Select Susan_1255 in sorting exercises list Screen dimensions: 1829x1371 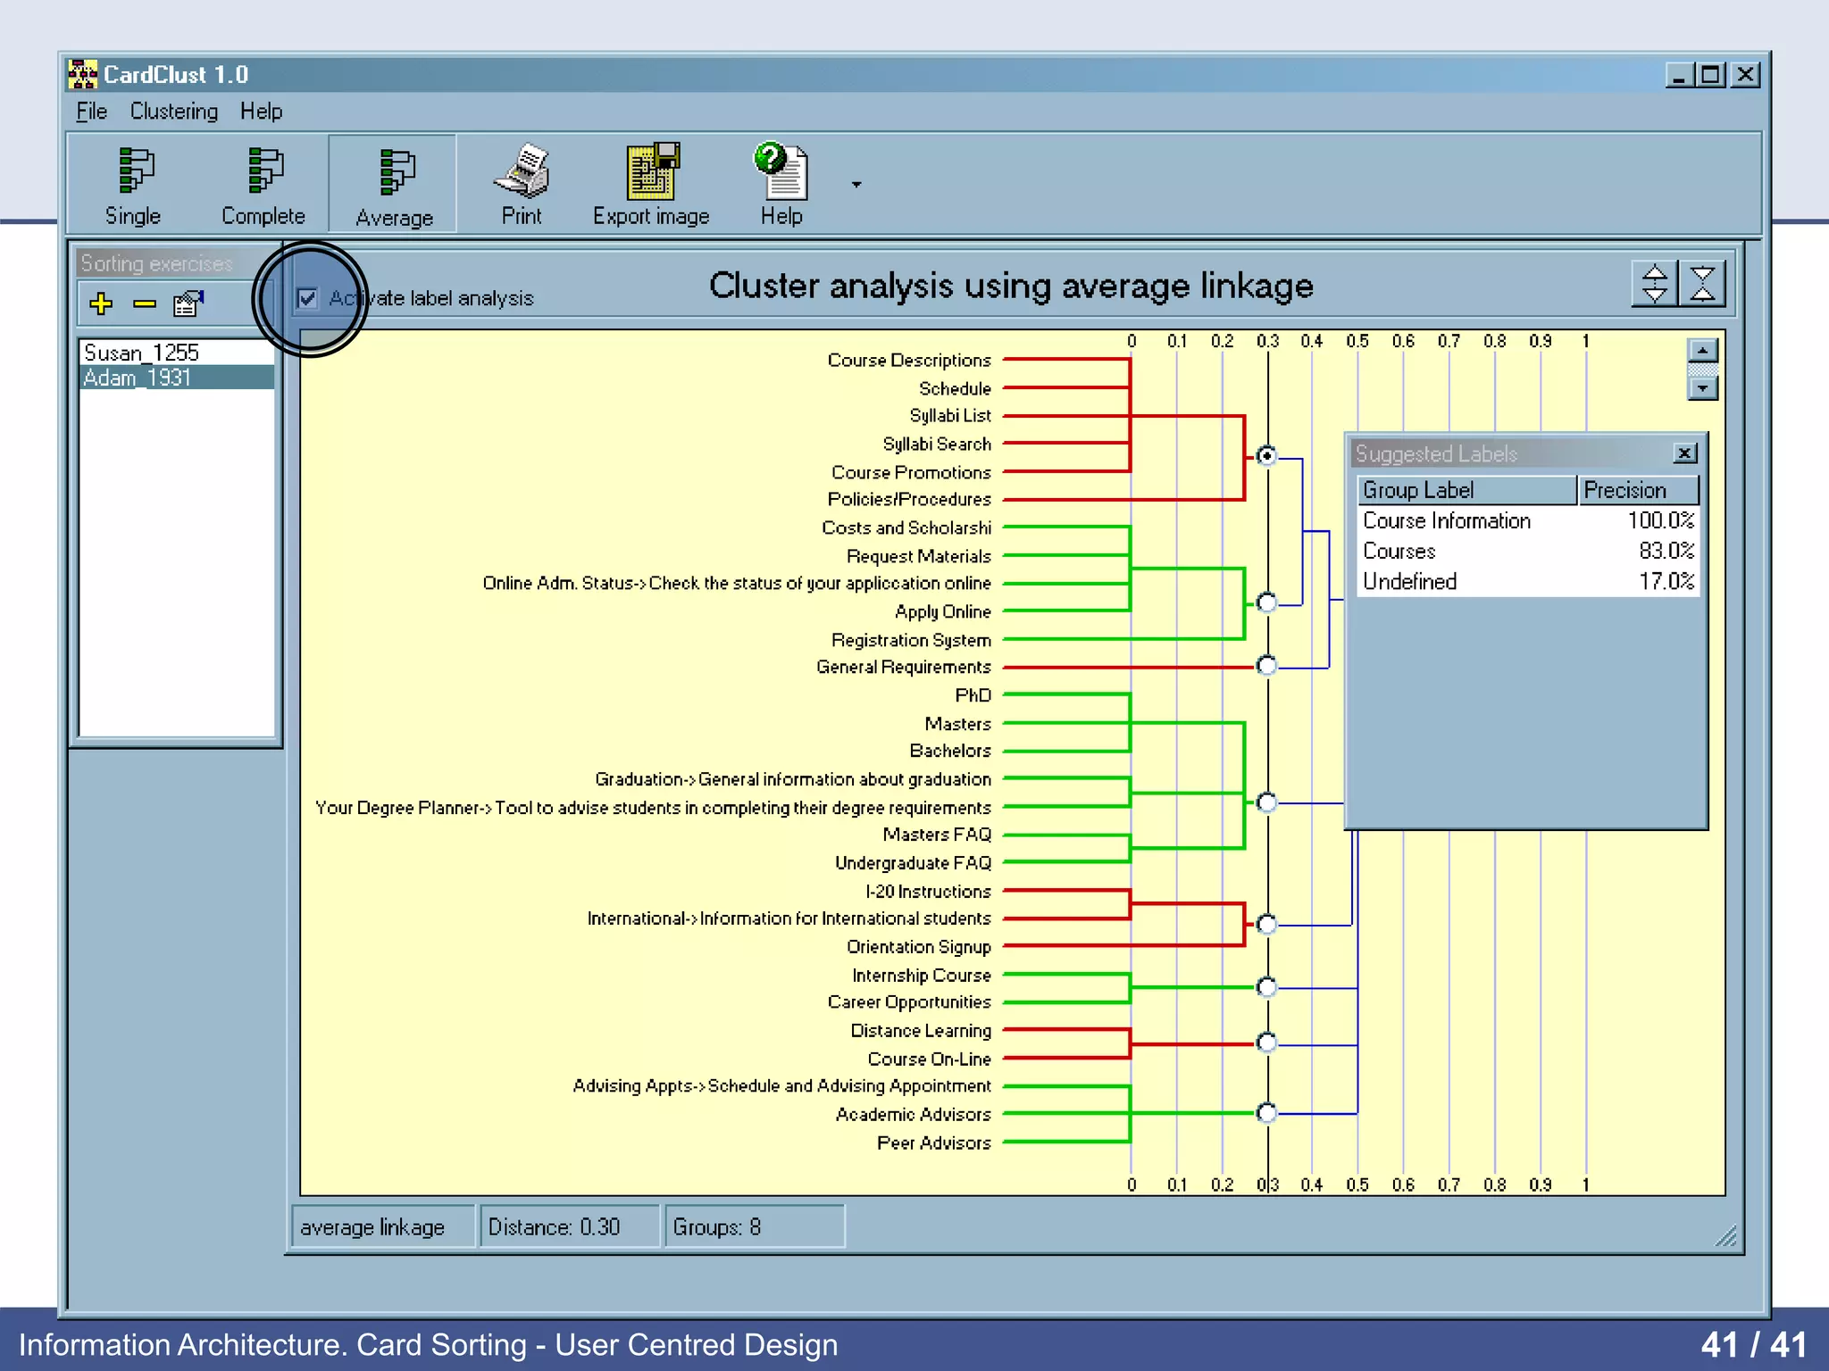click(141, 353)
